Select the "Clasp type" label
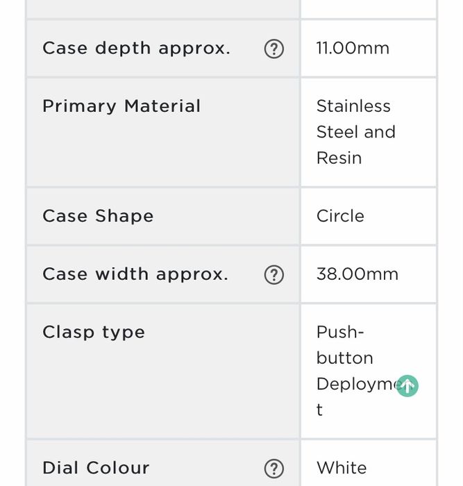This screenshot has height=486, width=463. pyautogui.click(x=94, y=332)
